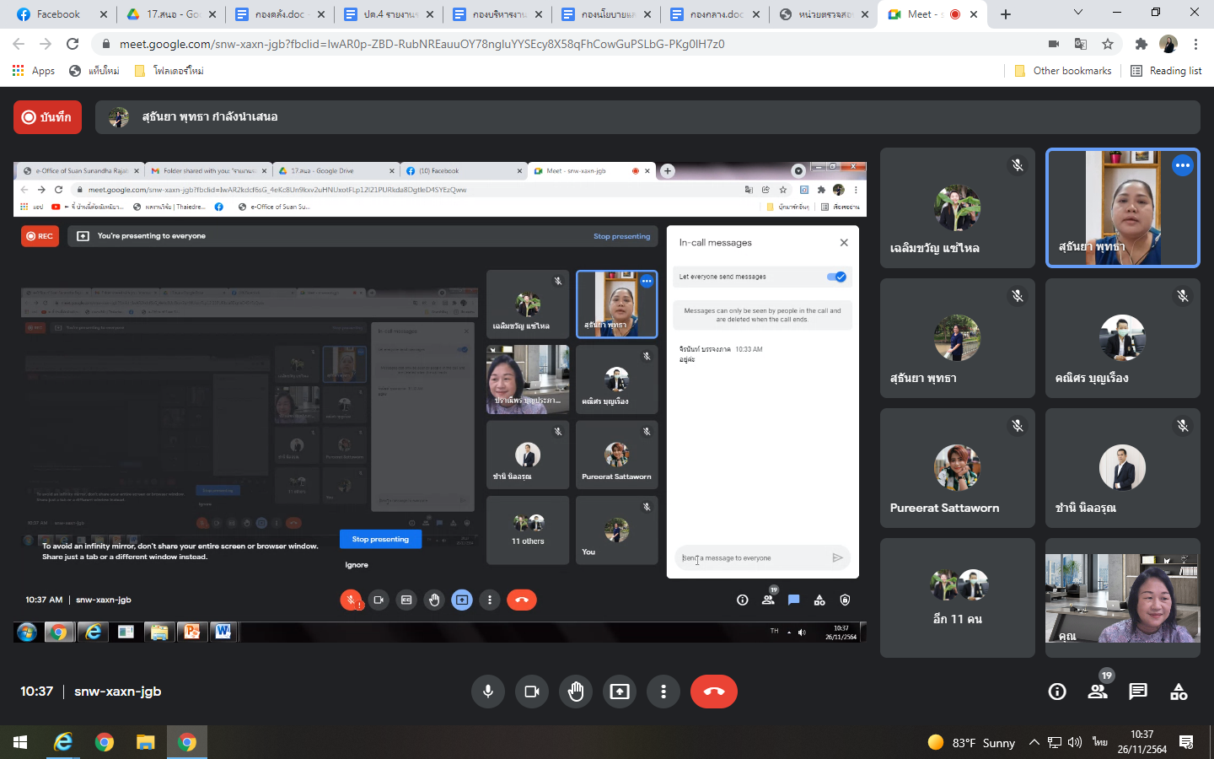Show the participants list
Screen dimensions: 1214x759
(x=1098, y=692)
